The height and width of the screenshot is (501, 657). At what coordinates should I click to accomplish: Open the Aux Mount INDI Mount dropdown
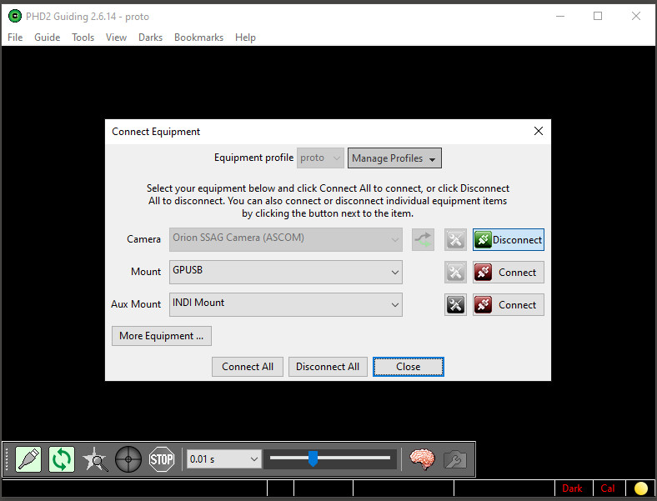(286, 304)
